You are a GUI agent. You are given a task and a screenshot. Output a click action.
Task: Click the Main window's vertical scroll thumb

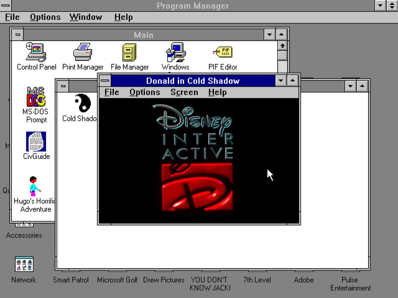tap(282, 55)
